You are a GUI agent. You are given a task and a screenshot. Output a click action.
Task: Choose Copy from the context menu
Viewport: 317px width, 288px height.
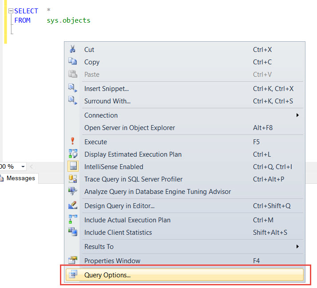[x=184, y=62]
